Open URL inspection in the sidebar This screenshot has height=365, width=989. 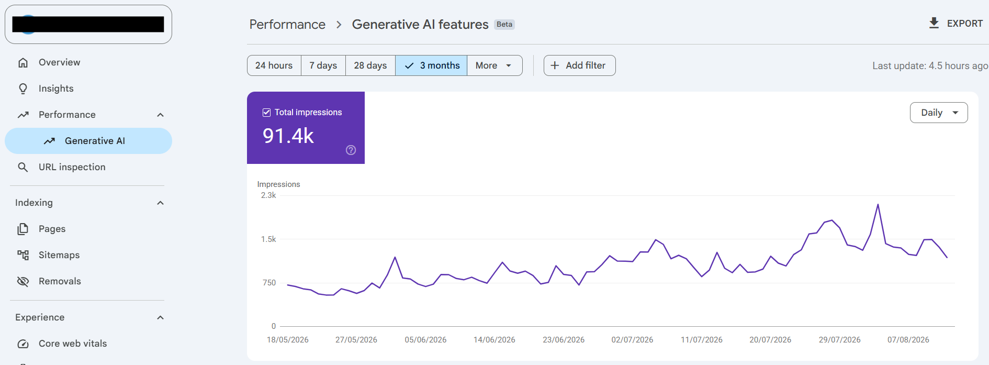(88, 167)
